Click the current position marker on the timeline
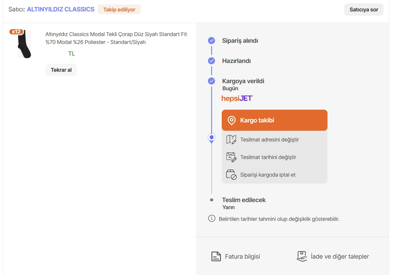This screenshot has width=393, height=275. click(211, 138)
